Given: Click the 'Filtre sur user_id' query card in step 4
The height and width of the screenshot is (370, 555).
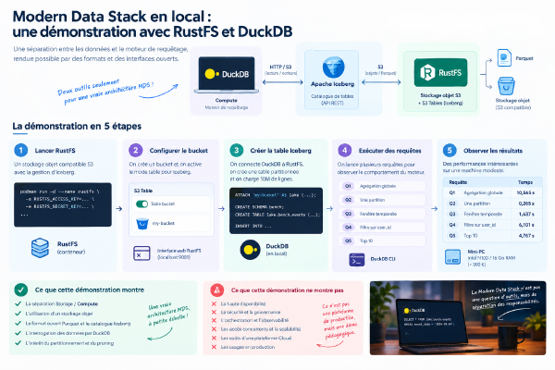Looking at the screenshot, I should [382, 227].
